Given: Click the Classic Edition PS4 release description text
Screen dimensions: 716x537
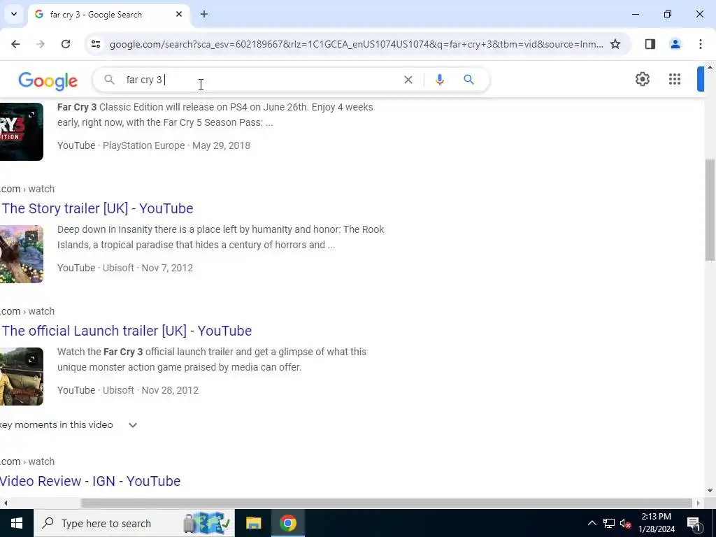Looking at the screenshot, I should (215, 115).
